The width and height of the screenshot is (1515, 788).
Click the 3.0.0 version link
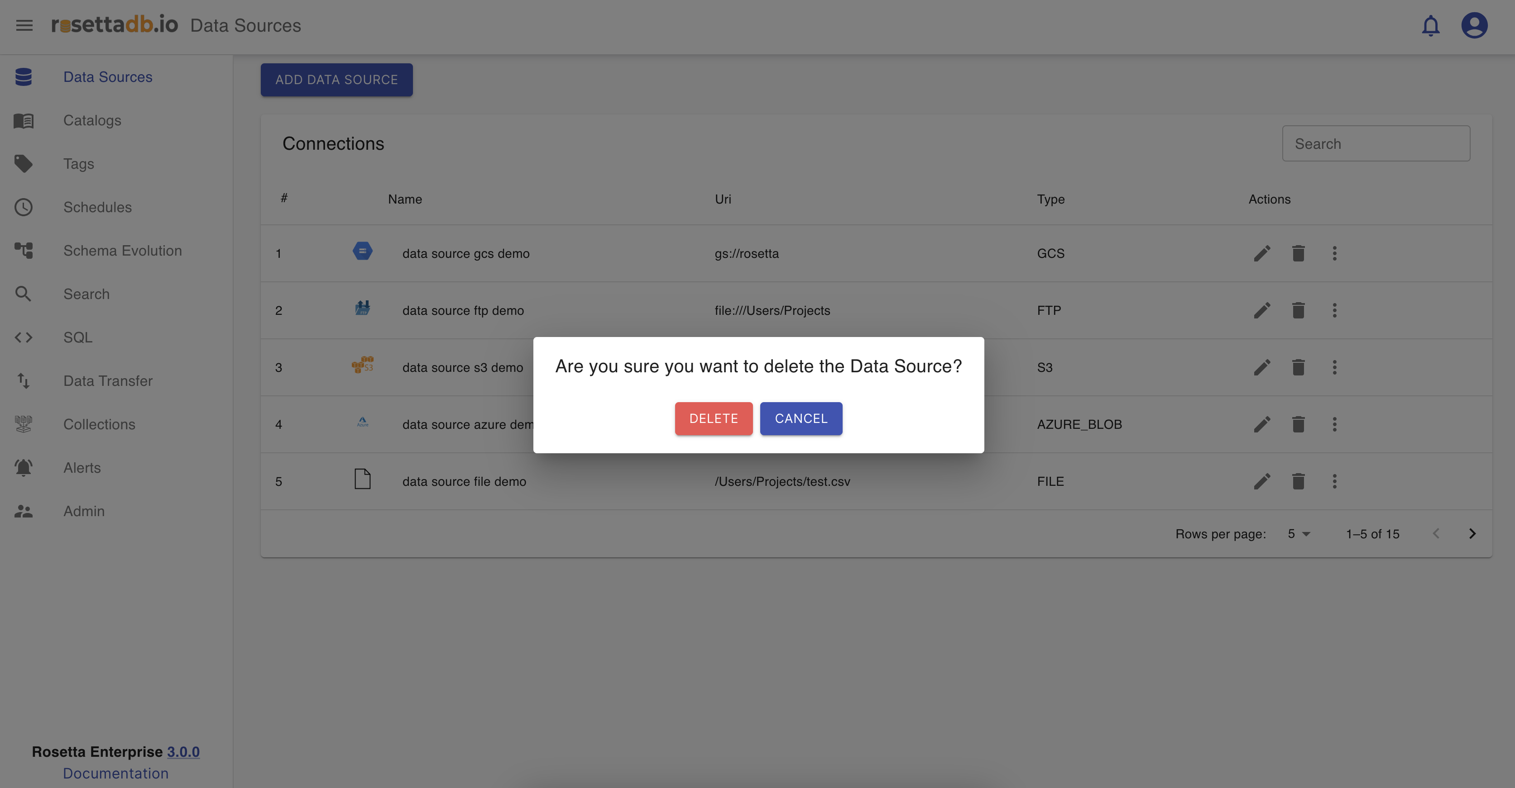183,751
